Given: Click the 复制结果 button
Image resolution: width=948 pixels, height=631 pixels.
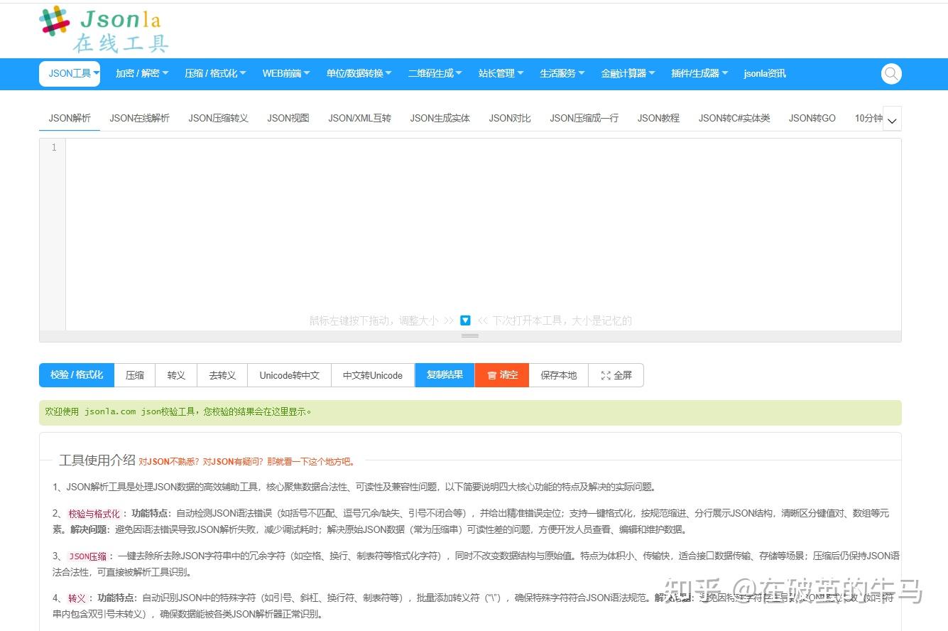Looking at the screenshot, I should click(x=444, y=375).
